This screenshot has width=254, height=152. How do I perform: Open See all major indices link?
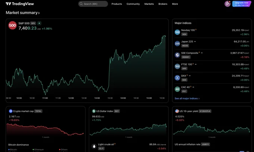pyautogui.click(x=187, y=98)
